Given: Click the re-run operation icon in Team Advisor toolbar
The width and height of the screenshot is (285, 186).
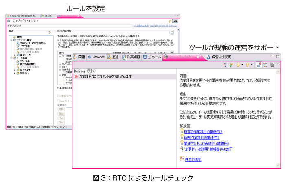Looking at the screenshot, I should [x=225, y=65].
